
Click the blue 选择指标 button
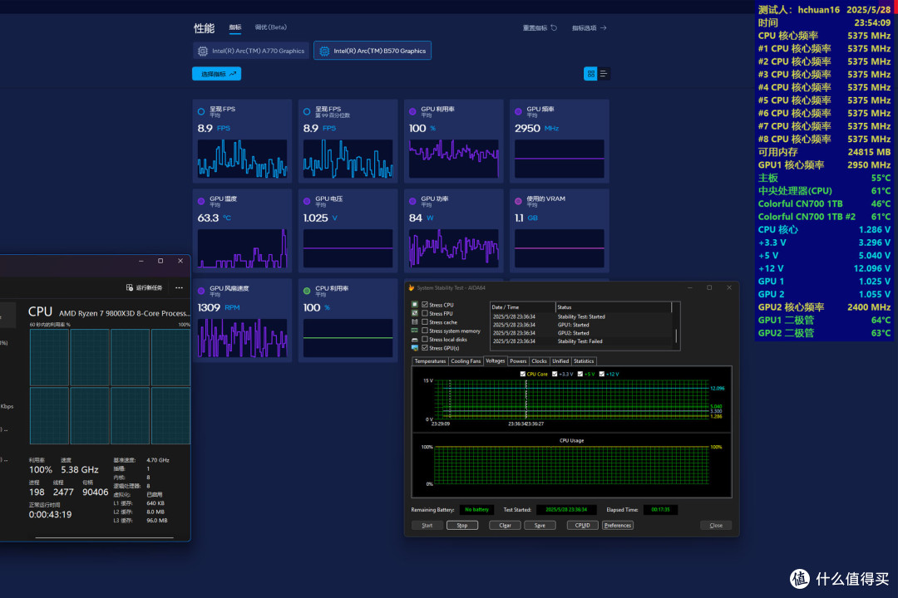(x=216, y=74)
